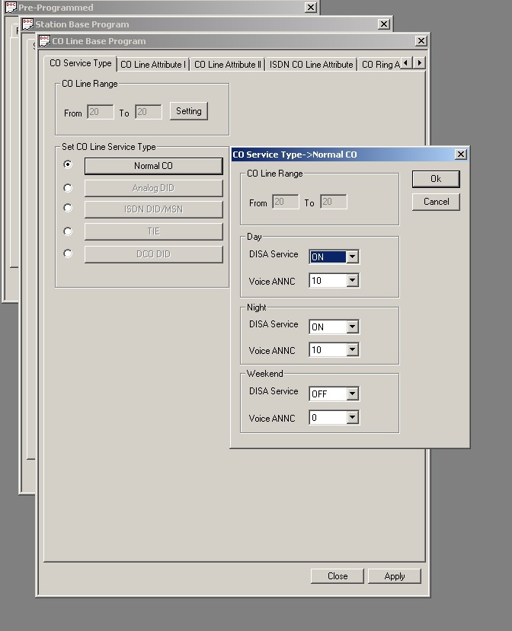Select the DCO DID radio button
Image resolution: width=512 pixels, height=631 pixels.
[68, 253]
